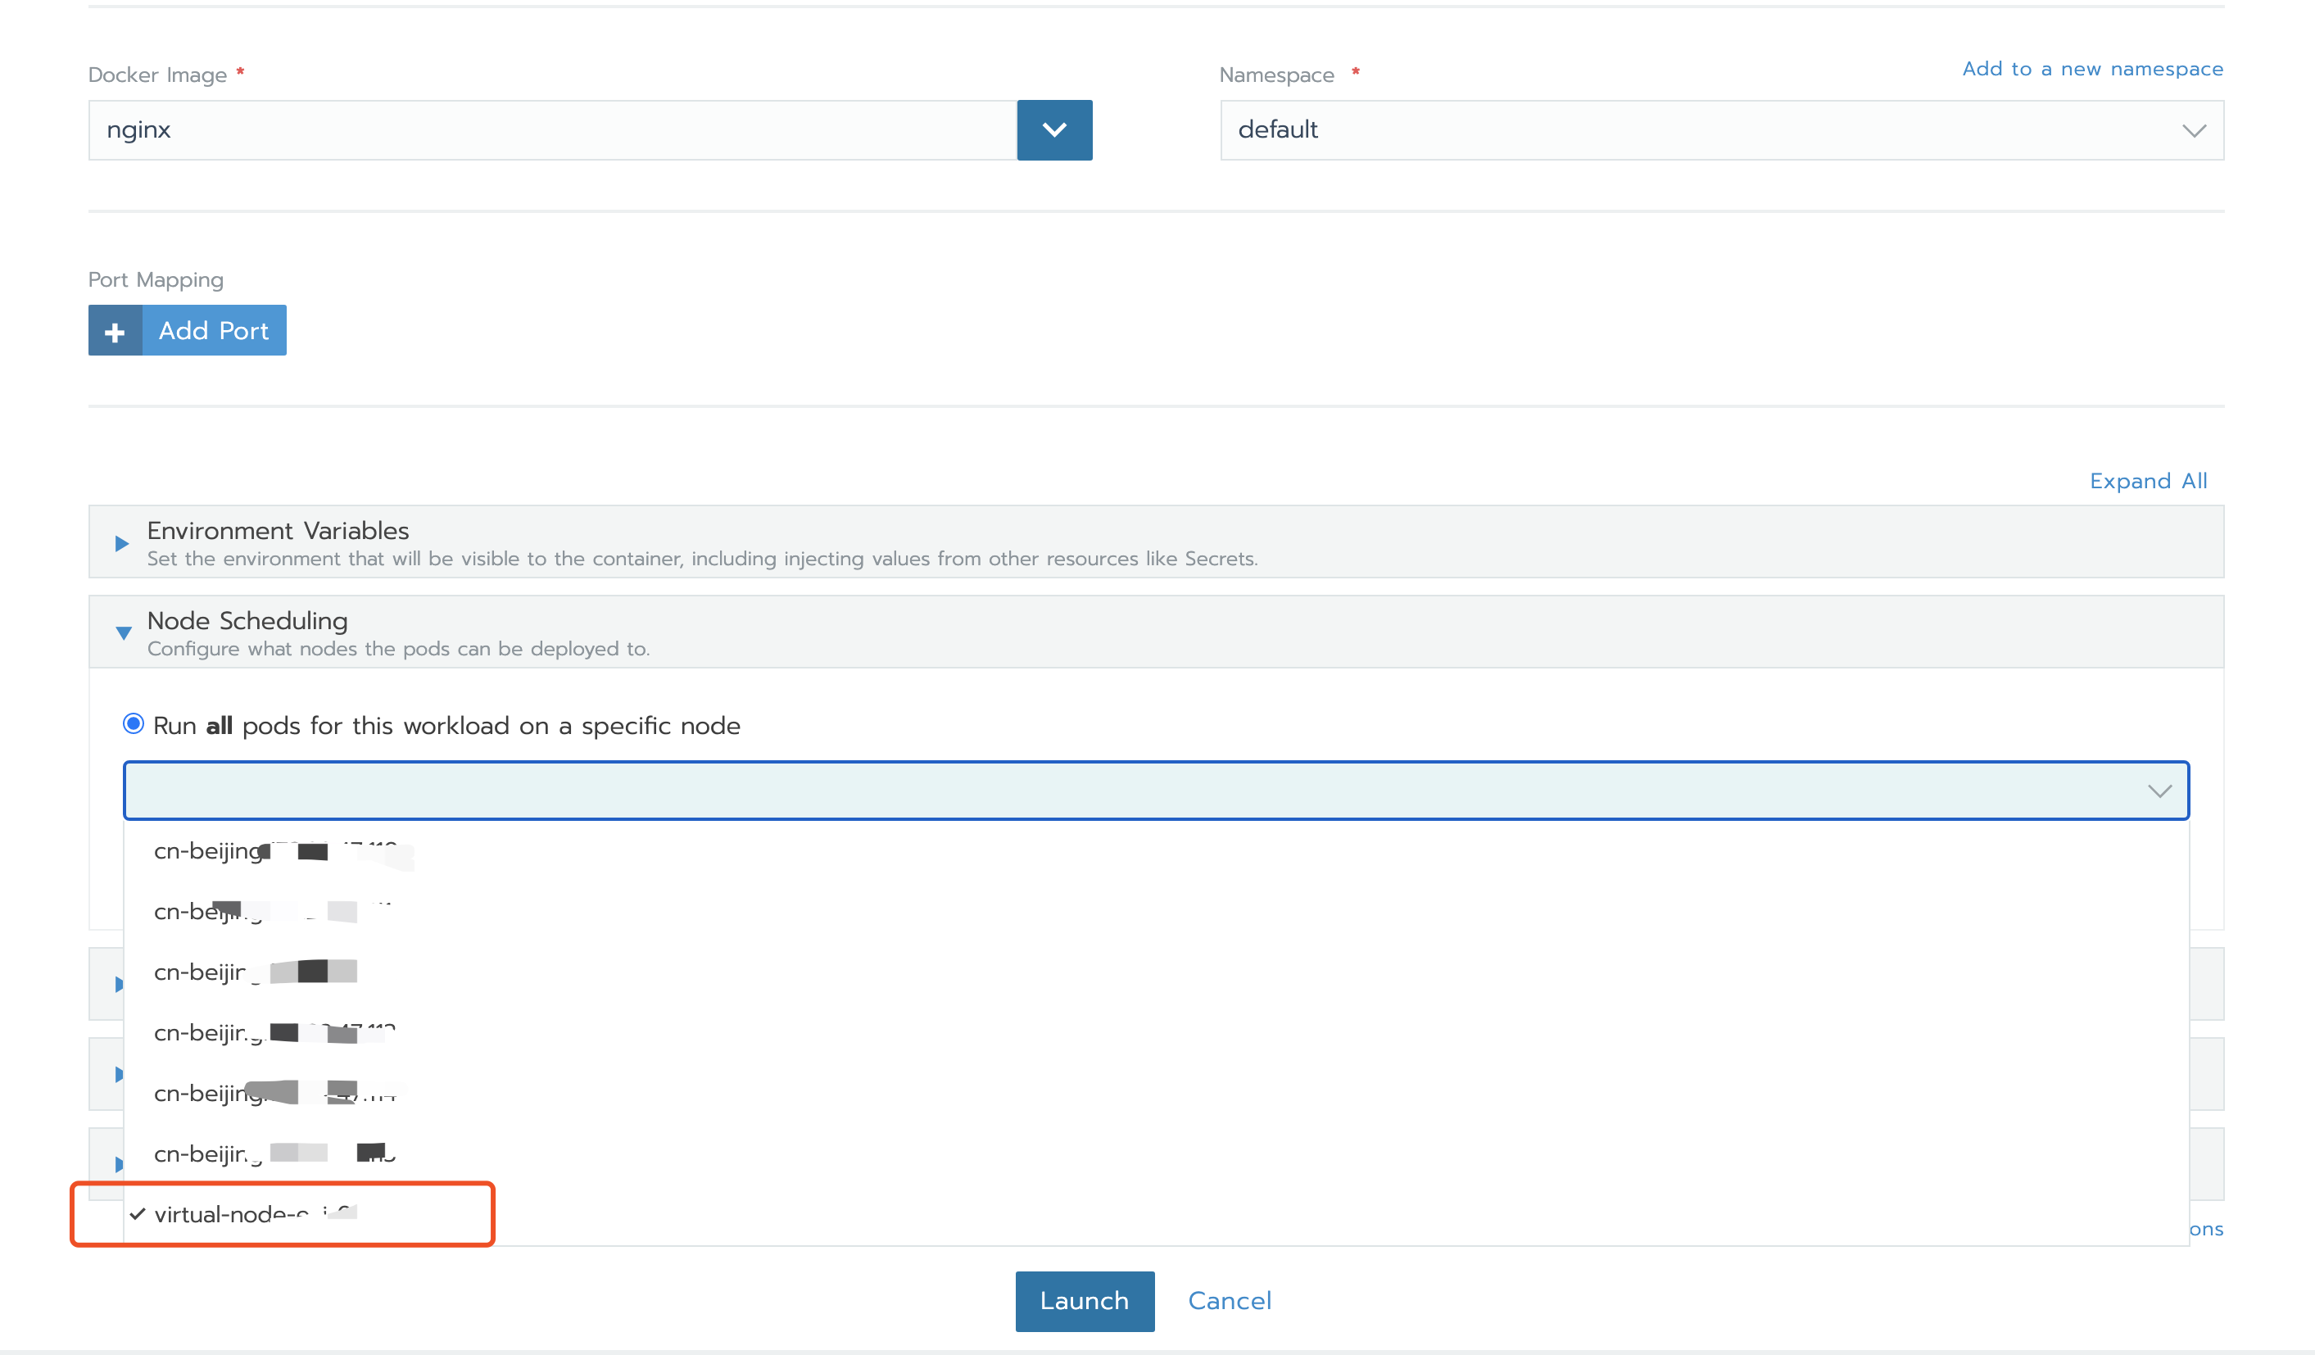Click the Launch button

tap(1084, 1301)
